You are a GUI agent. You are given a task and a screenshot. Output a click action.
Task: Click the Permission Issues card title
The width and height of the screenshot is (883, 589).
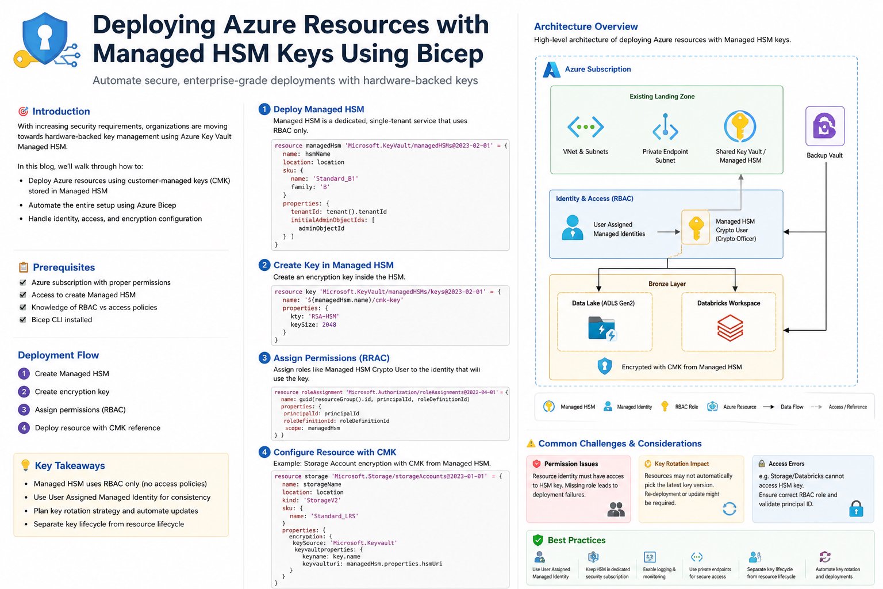click(571, 464)
